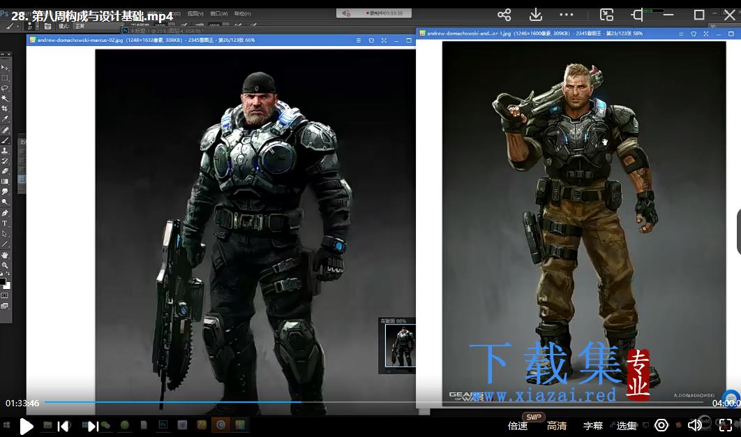Select the Pen tool
Screen dimensions: 741x437
point(5,213)
